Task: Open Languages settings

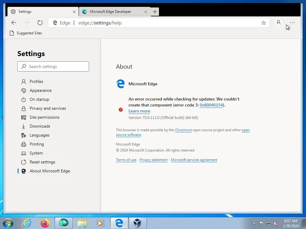Action: pyautogui.click(x=39, y=135)
